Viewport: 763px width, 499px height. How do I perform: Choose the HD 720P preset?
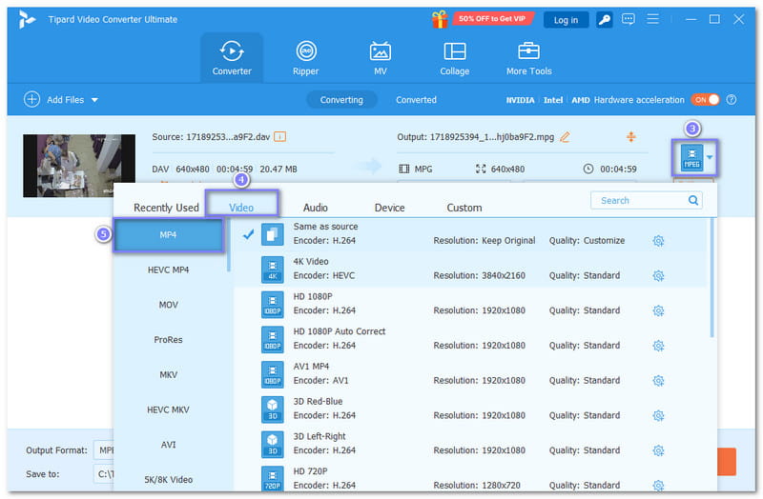pyautogui.click(x=470, y=478)
